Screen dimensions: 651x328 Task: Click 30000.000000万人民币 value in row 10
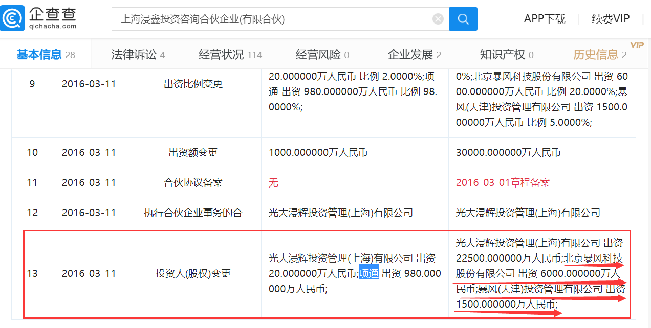(x=508, y=152)
